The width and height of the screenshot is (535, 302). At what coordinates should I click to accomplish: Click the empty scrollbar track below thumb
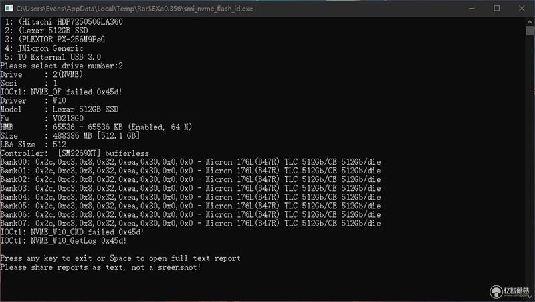530,164
